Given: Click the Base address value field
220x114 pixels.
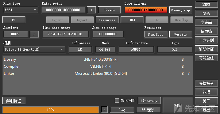Looking at the screenshot, I should tap(146, 10).
